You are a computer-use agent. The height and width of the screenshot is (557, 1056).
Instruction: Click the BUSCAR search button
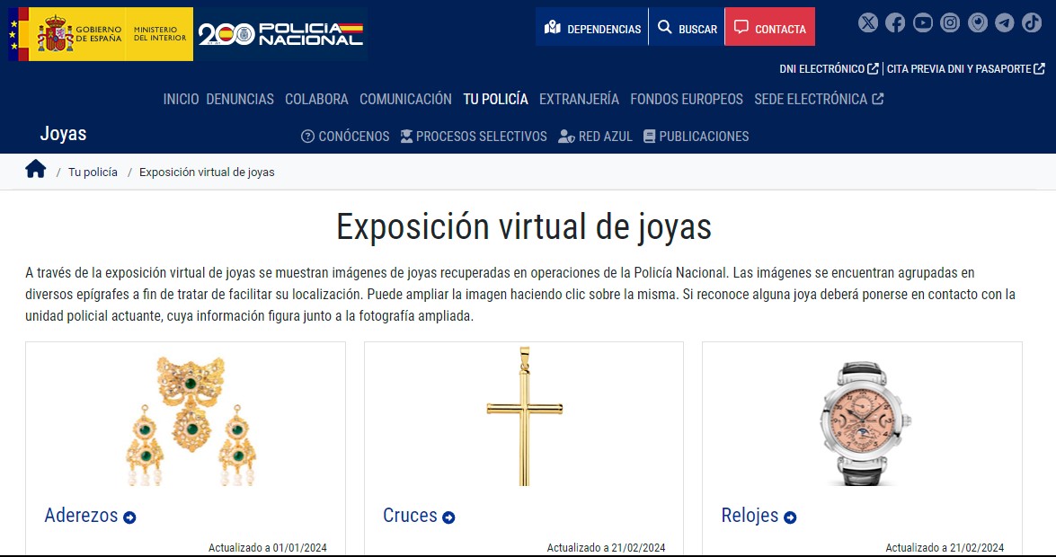click(688, 28)
